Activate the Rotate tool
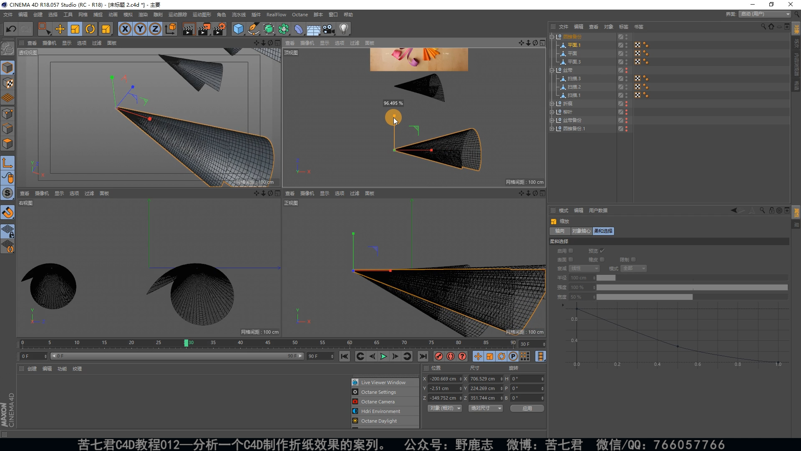This screenshot has width=801, height=451. (90, 29)
